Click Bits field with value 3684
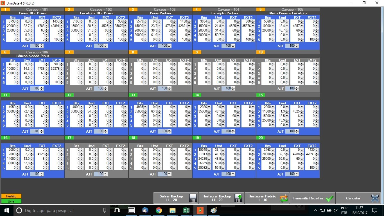384x216 pixels. (x=205, y=21)
